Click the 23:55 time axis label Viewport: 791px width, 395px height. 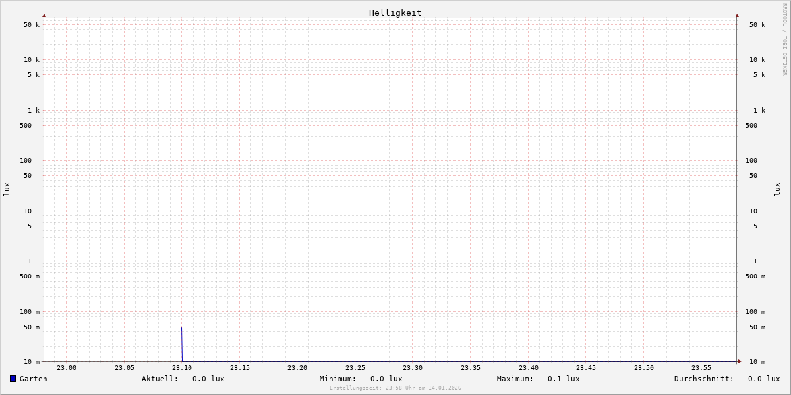701,368
